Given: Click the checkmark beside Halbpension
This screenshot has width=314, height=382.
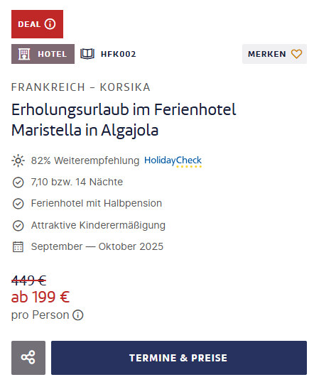Looking at the screenshot, I should (18, 204).
